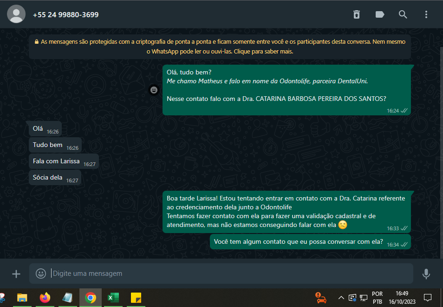Open Excel from the taskbar
Viewport: 443px width, 307px height.
click(x=113, y=298)
